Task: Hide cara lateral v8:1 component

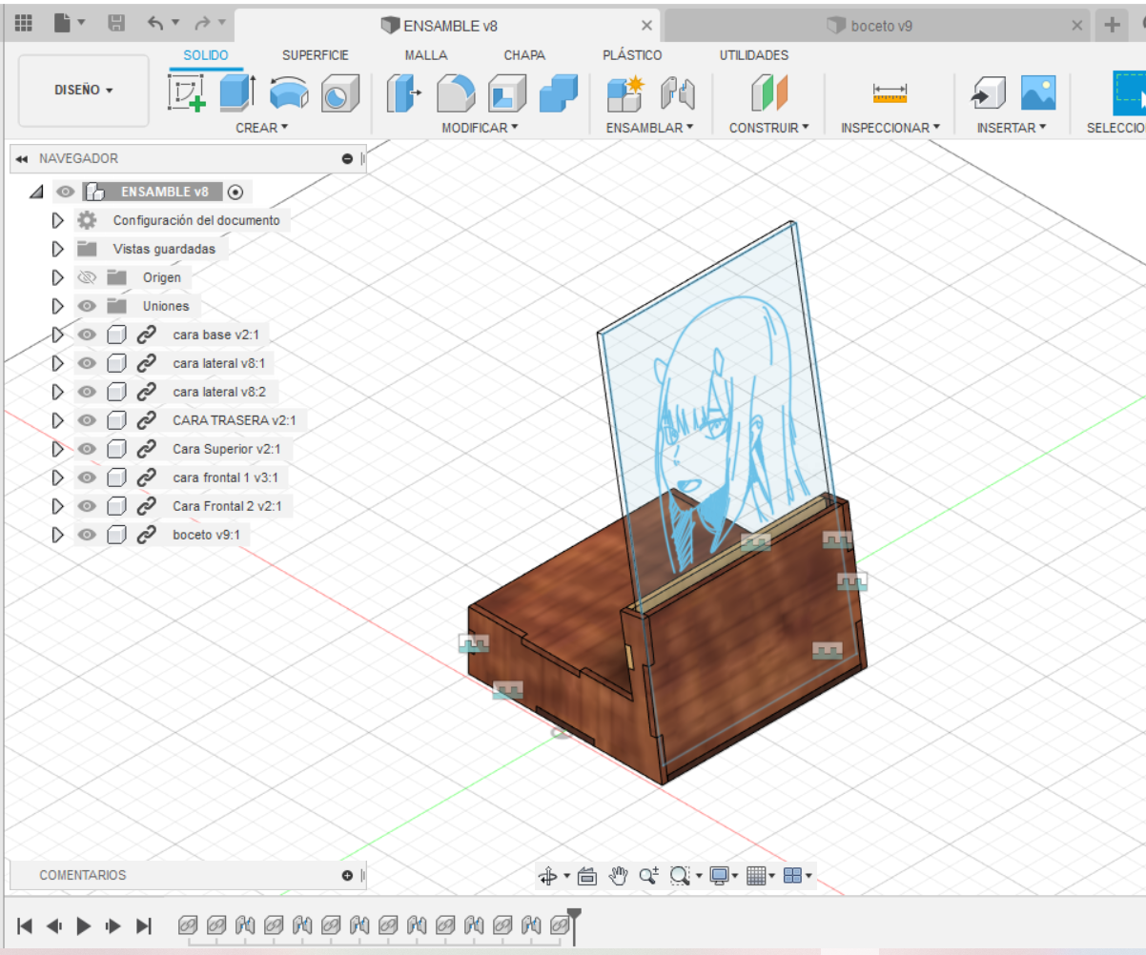Action: tap(87, 363)
